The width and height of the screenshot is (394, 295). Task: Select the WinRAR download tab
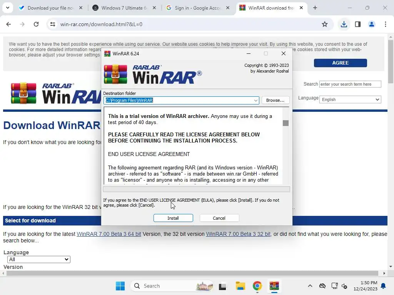click(271, 8)
